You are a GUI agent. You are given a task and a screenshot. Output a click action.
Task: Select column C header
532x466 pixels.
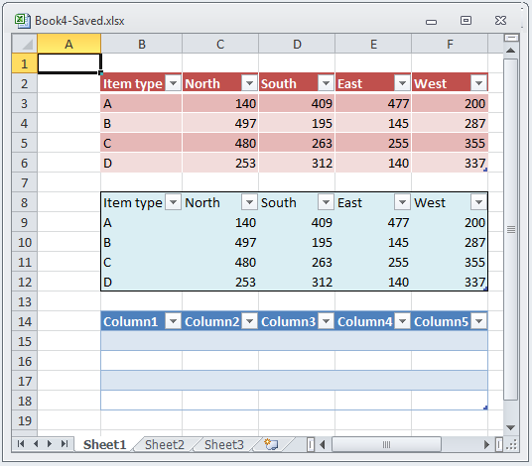click(x=220, y=44)
